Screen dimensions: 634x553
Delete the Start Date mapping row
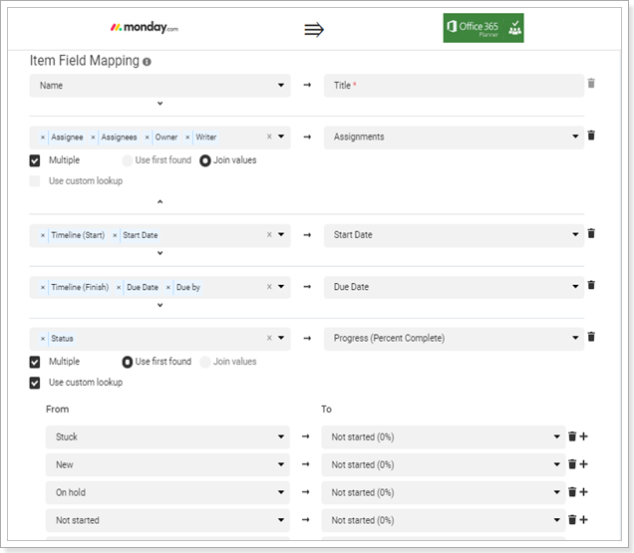tap(591, 233)
